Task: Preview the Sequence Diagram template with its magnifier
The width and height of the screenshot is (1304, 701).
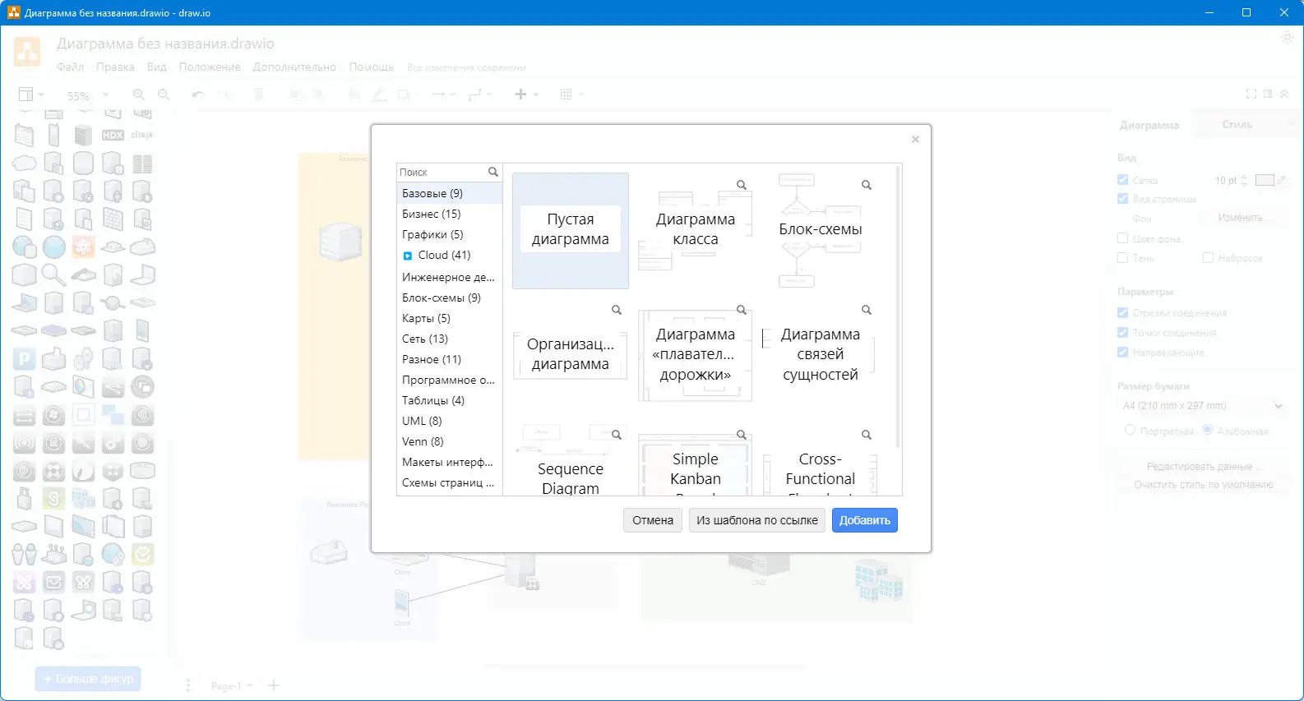Action: pos(617,435)
